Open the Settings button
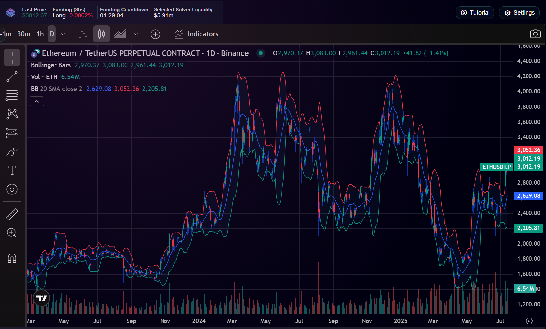Screen dimensions: 546x329 (x=519, y=13)
